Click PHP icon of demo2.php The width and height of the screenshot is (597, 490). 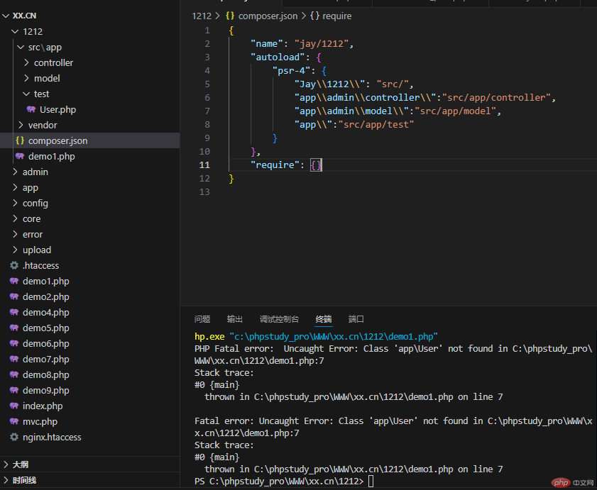[x=14, y=296]
